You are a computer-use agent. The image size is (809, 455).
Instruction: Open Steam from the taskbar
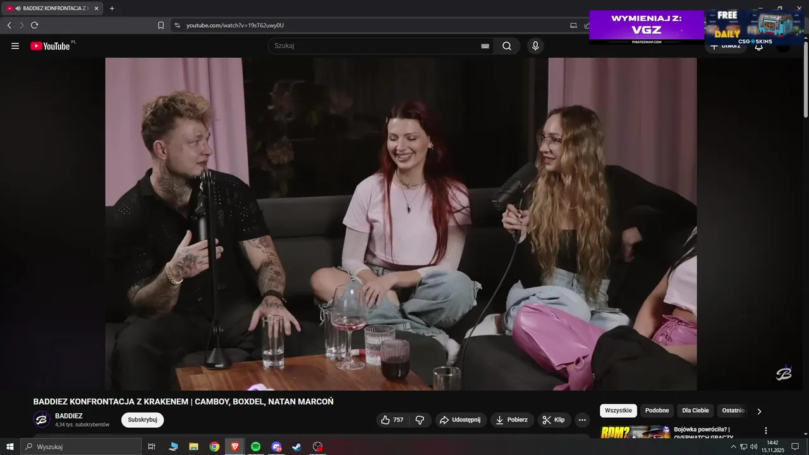296,447
